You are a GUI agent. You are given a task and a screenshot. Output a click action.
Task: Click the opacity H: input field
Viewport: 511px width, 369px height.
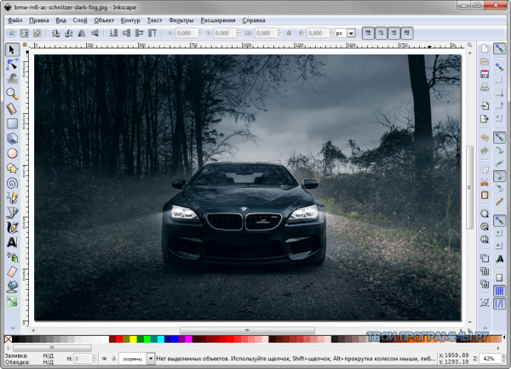click(83, 359)
